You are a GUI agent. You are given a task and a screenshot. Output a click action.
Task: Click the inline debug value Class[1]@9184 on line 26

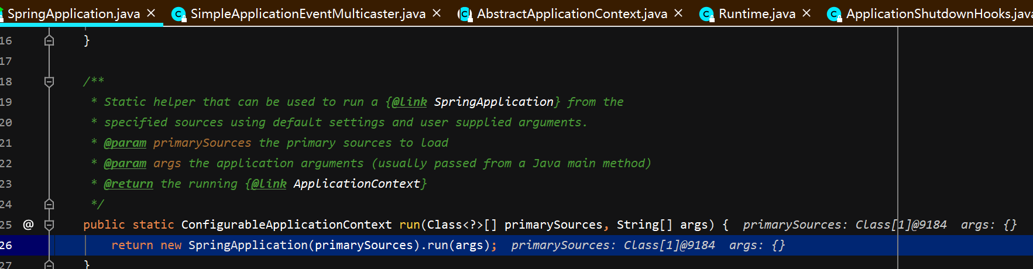click(669, 245)
